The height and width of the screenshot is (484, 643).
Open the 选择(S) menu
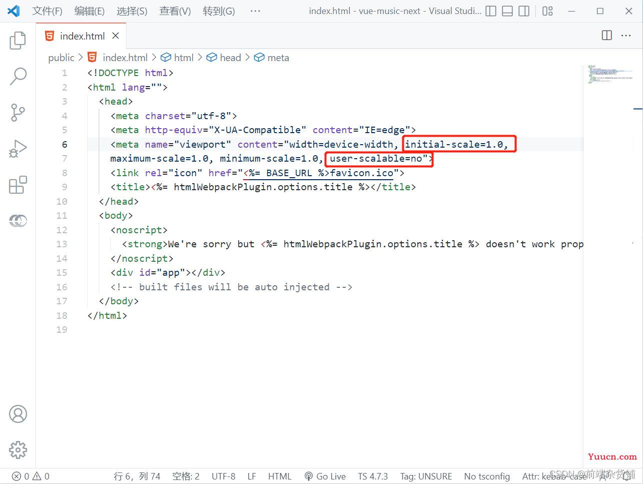click(x=132, y=11)
